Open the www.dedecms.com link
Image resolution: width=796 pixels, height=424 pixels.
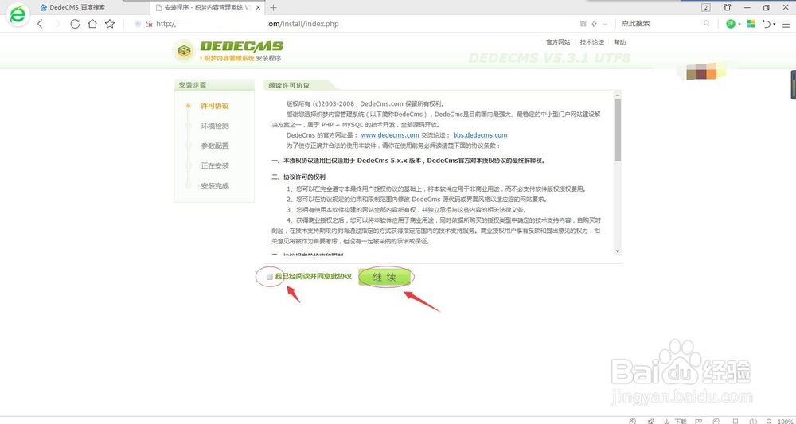[x=390, y=135]
